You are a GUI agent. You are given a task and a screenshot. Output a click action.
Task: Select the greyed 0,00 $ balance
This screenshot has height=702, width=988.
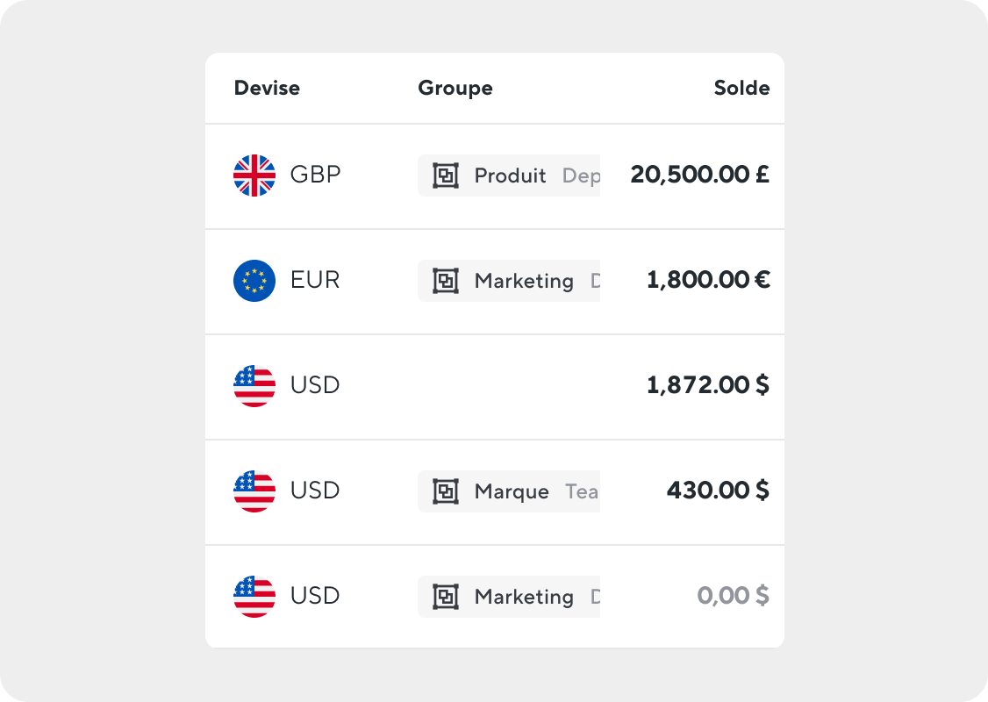coord(734,596)
